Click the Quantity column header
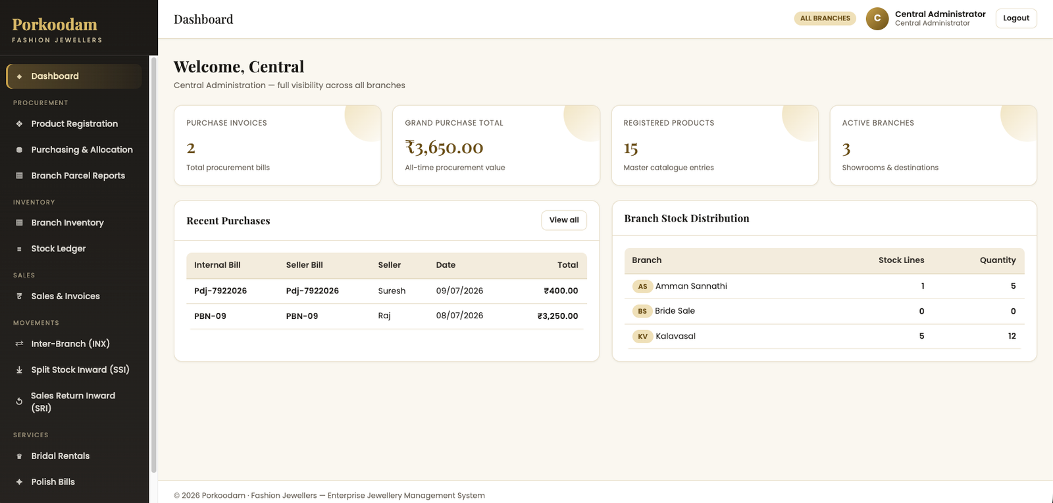The image size is (1053, 503). (998, 260)
